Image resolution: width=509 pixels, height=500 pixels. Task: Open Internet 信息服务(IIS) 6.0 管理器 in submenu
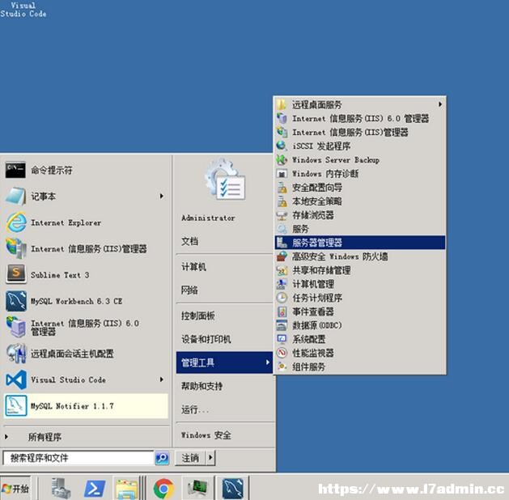[x=360, y=118]
